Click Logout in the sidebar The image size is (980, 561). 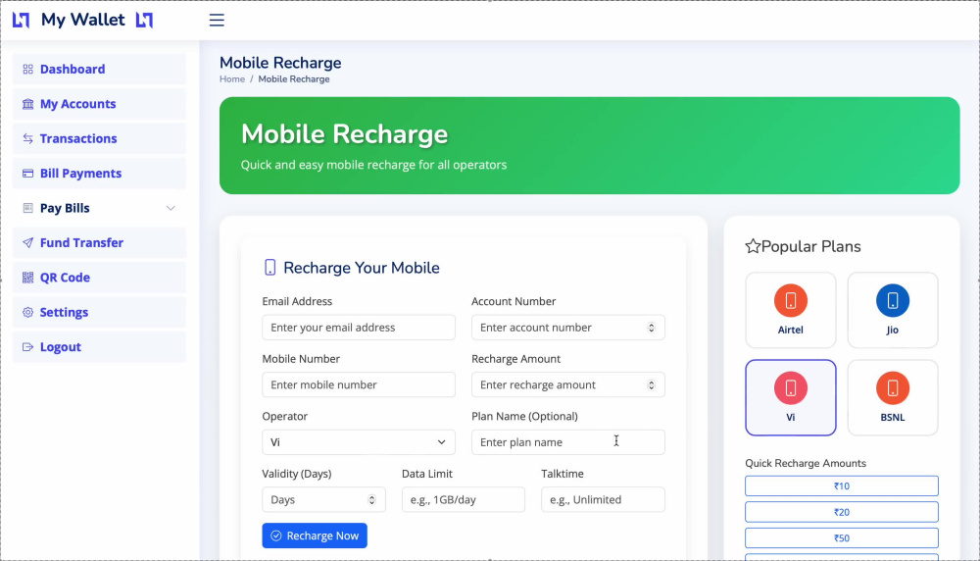(x=99, y=347)
